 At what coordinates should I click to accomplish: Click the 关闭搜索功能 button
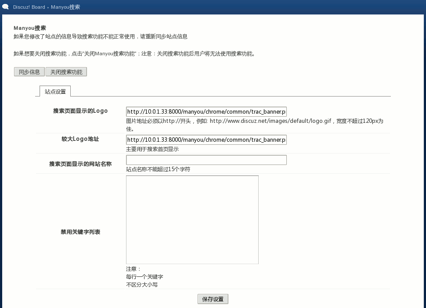pyautogui.click(x=66, y=72)
